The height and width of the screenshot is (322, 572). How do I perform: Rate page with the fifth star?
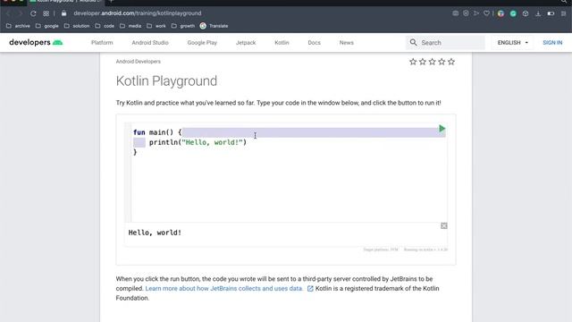click(451, 62)
